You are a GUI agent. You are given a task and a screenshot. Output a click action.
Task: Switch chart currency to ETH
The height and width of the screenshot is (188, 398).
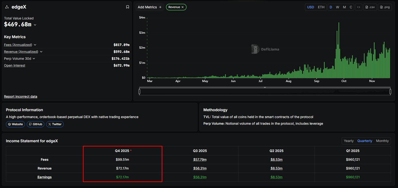pos(321,7)
